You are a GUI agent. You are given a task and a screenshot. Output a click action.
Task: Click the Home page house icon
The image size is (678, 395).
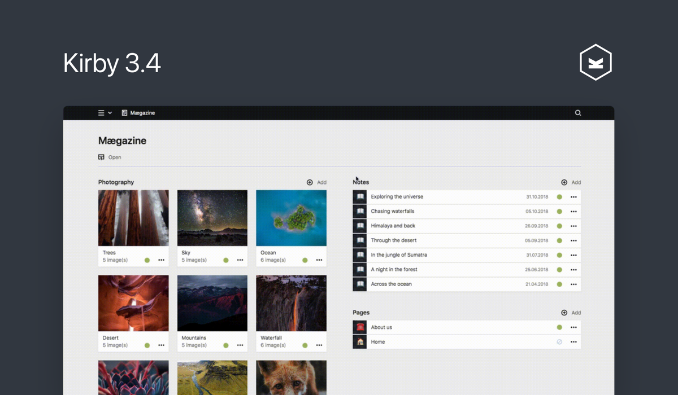(x=360, y=342)
